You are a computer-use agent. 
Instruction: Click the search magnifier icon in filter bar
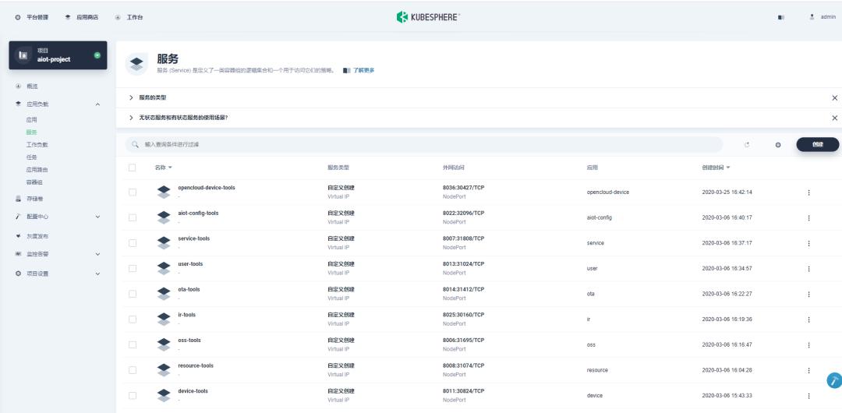136,144
